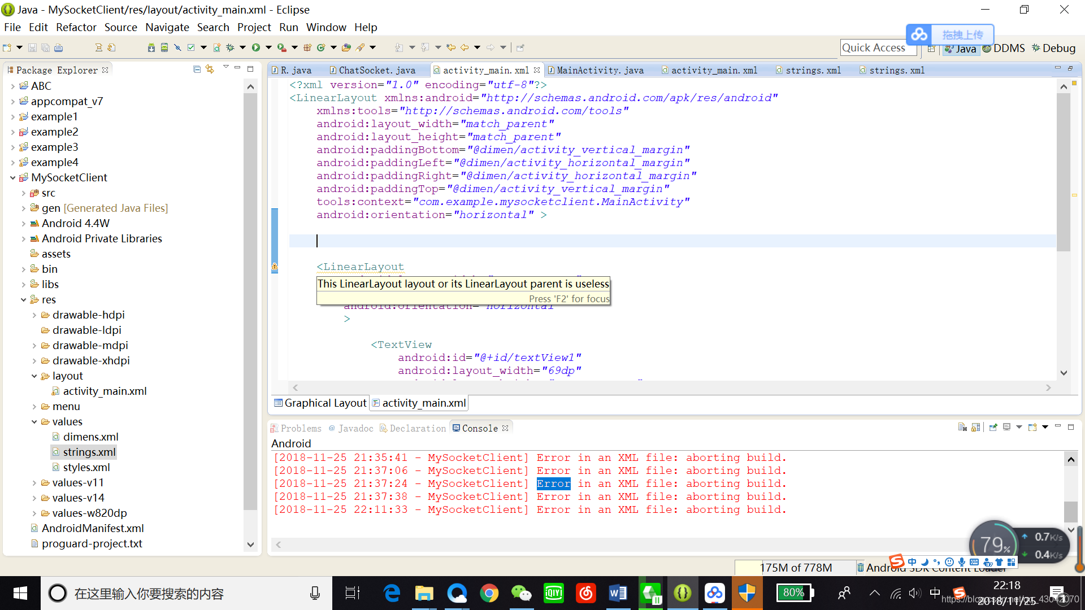Click the Pin Console icon

click(993, 428)
